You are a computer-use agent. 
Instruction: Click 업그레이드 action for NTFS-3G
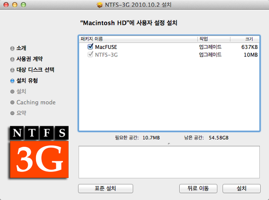[x=210, y=55]
